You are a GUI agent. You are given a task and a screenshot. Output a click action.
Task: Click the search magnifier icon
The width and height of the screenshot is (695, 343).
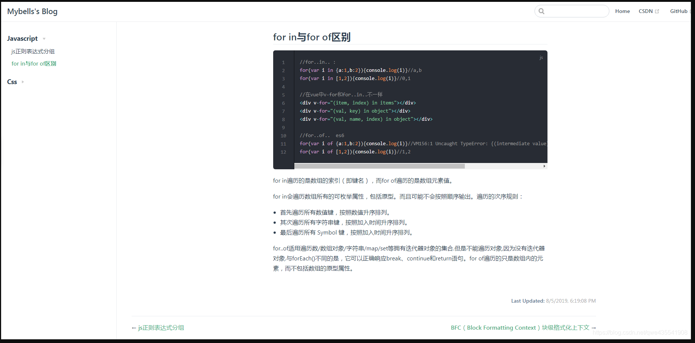[542, 11]
